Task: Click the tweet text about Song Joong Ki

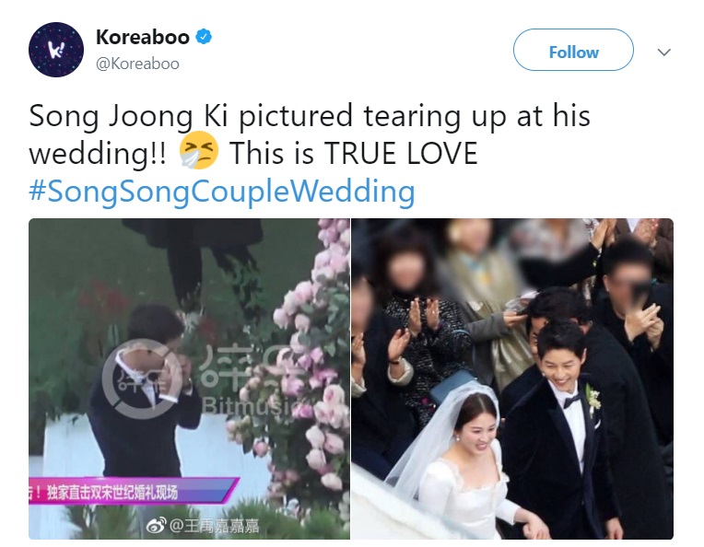Action: coord(310,134)
